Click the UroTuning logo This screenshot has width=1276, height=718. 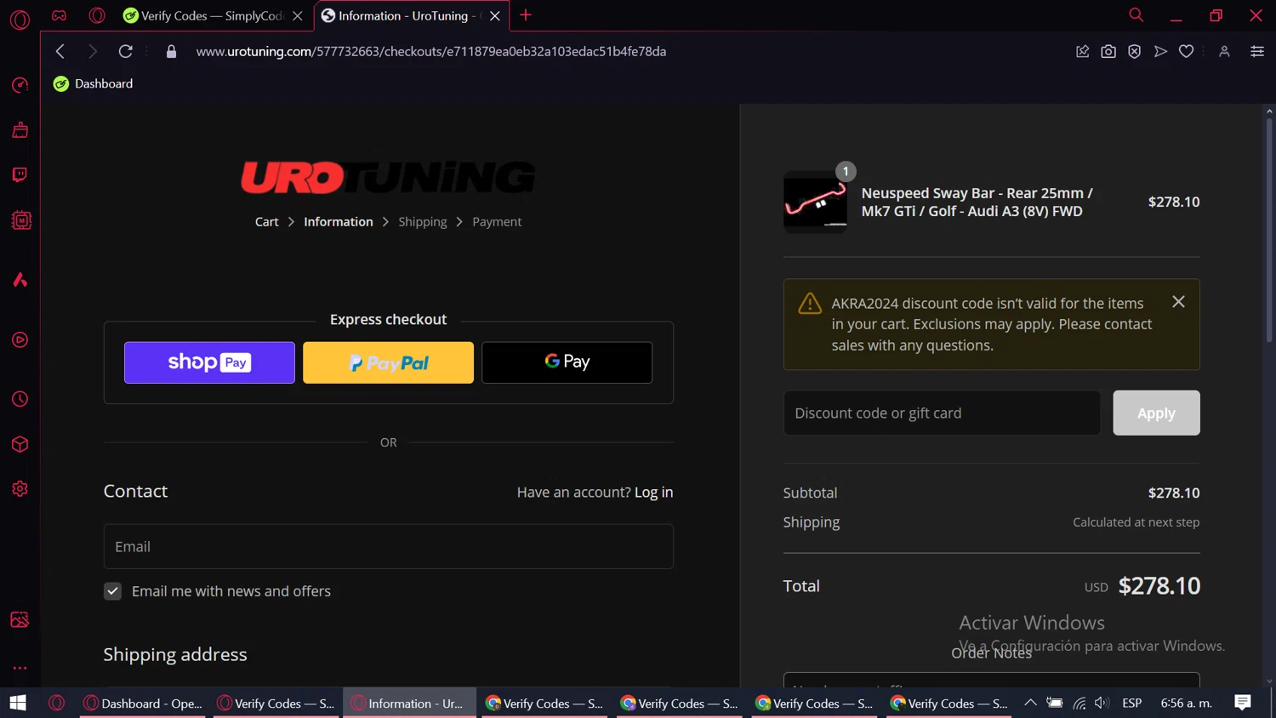(388, 178)
